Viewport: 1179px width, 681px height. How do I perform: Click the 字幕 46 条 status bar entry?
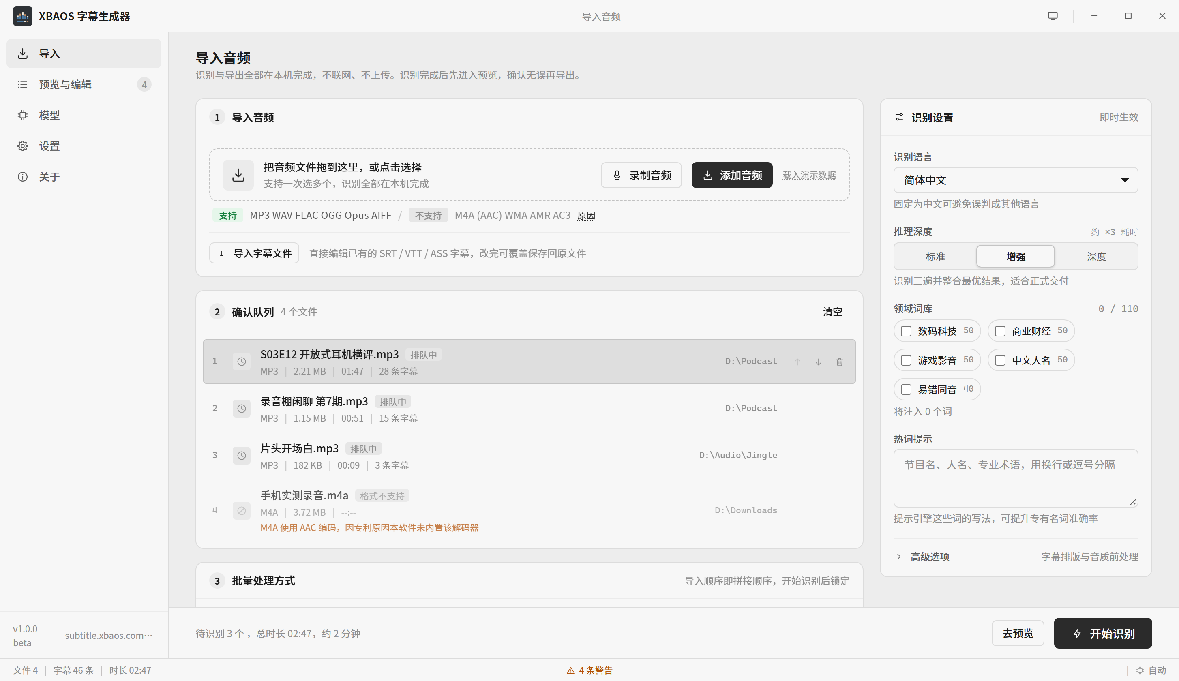coord(73,670)
